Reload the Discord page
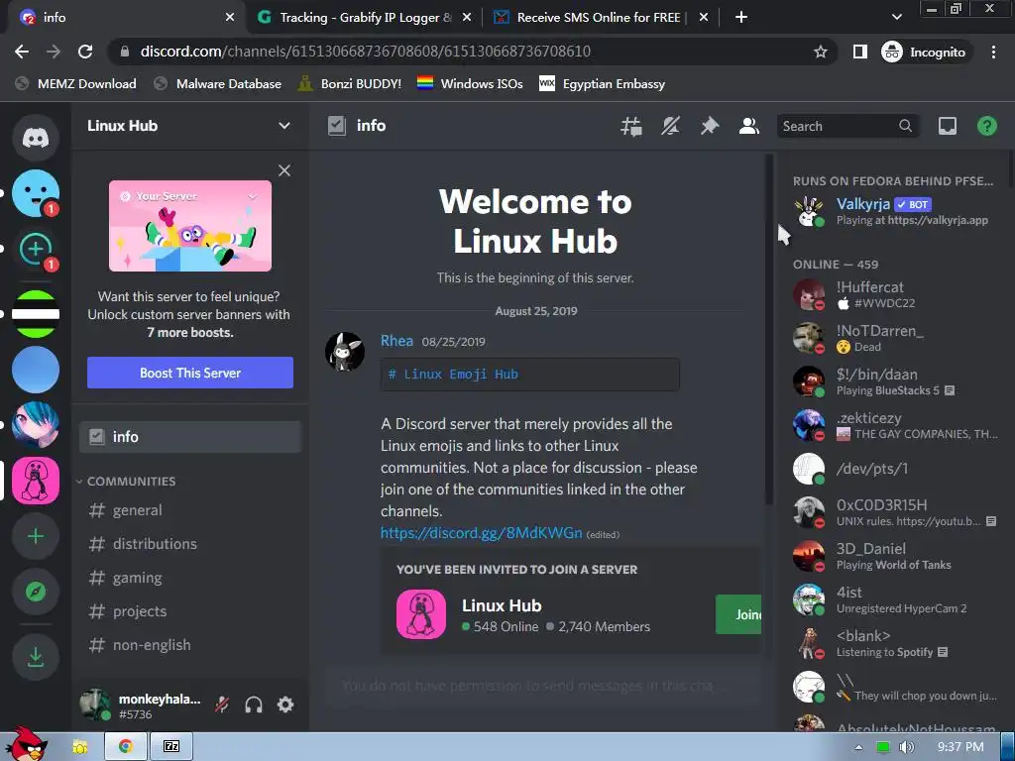1015x761 pixels. [85, 52]
